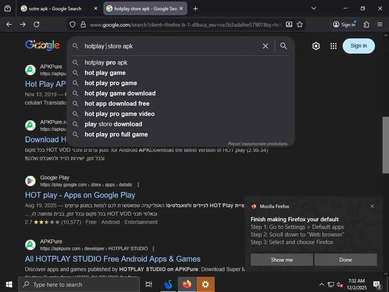The image size is (389, 292).
Task: Focus the Firefox URL address bar
Action: [x=185, y=25]
